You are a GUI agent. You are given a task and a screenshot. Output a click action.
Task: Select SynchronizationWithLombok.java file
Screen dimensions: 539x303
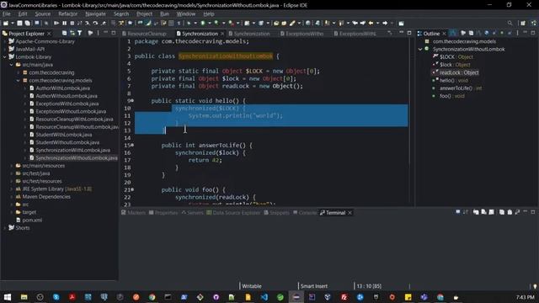coord(73,150)
